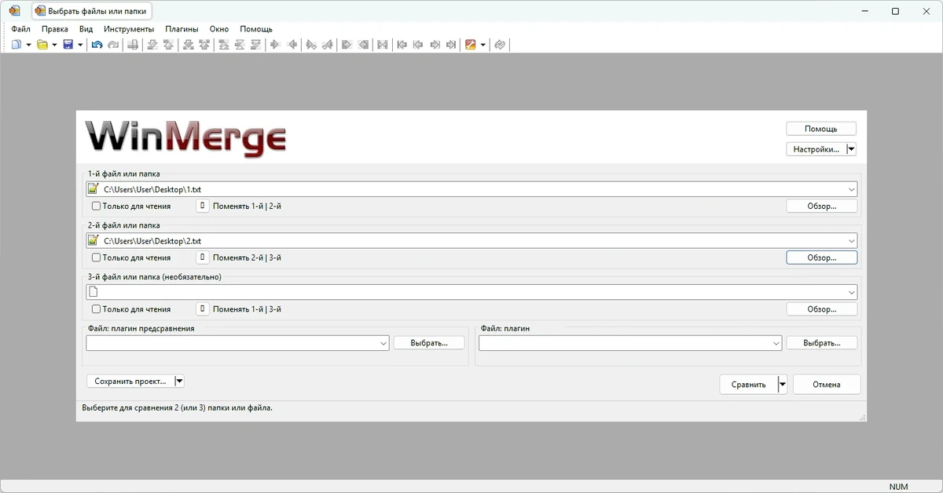
Task: Expand the Options wrench dropdown arrow
Action: pyautogui.click(x=483, y=45)
